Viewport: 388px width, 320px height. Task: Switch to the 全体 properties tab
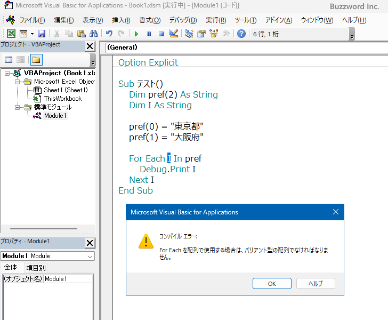pos(11,268)
